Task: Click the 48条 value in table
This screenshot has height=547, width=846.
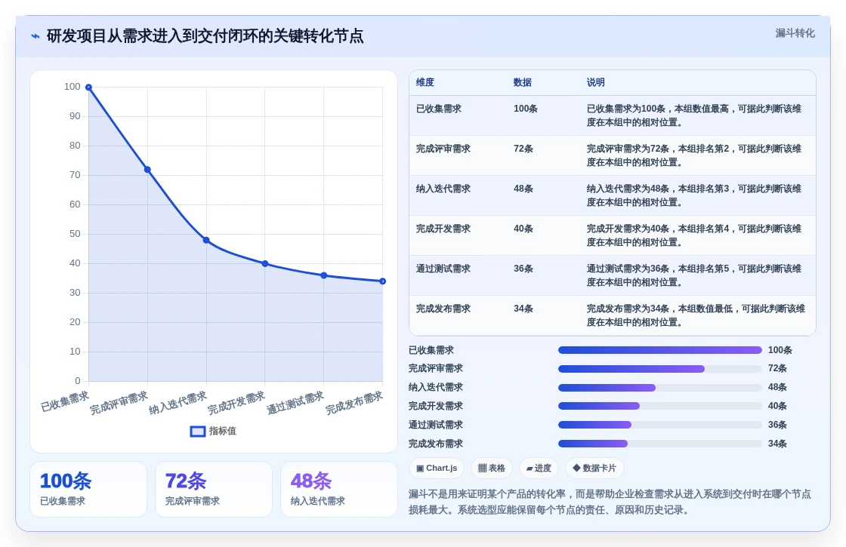Action: tap(523, 189)
